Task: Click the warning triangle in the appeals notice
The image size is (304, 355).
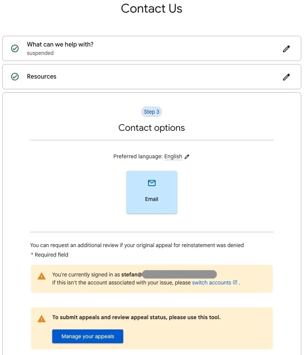Action: pyautogui.click(x=42, y=319)
